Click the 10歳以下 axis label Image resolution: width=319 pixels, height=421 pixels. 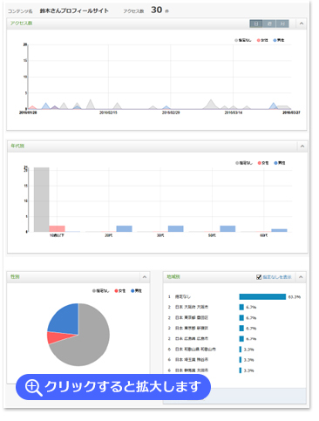point(57,235)
